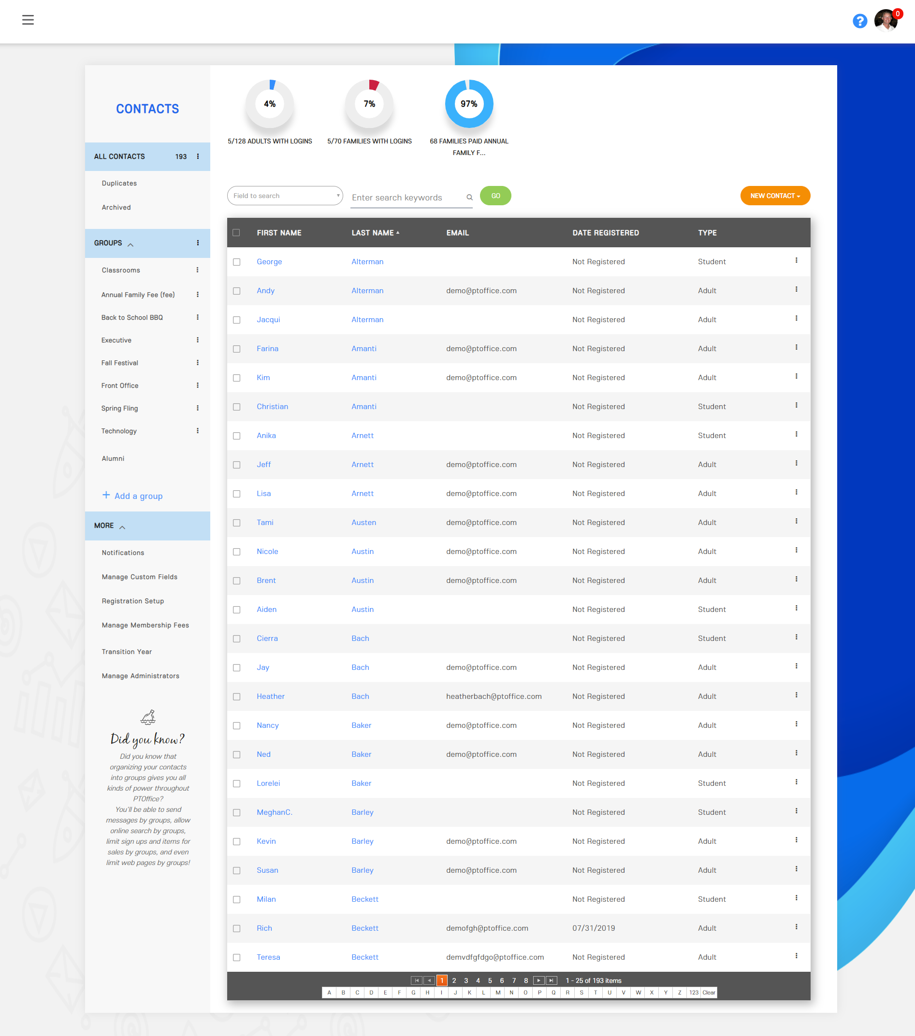Viewport: 915px width, 1036px height.
Task: Open the blue help question icon
Action: click(x=860, y=21)
